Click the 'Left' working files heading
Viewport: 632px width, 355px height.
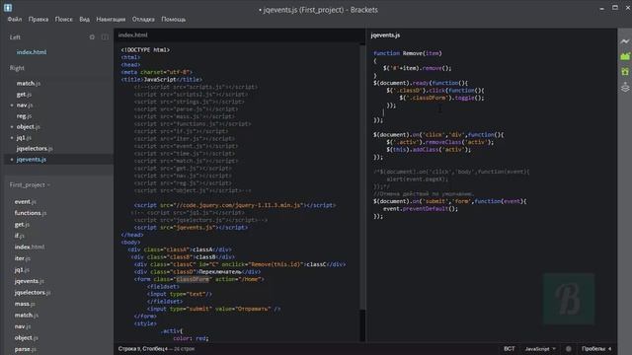click(x=15, y=37)
